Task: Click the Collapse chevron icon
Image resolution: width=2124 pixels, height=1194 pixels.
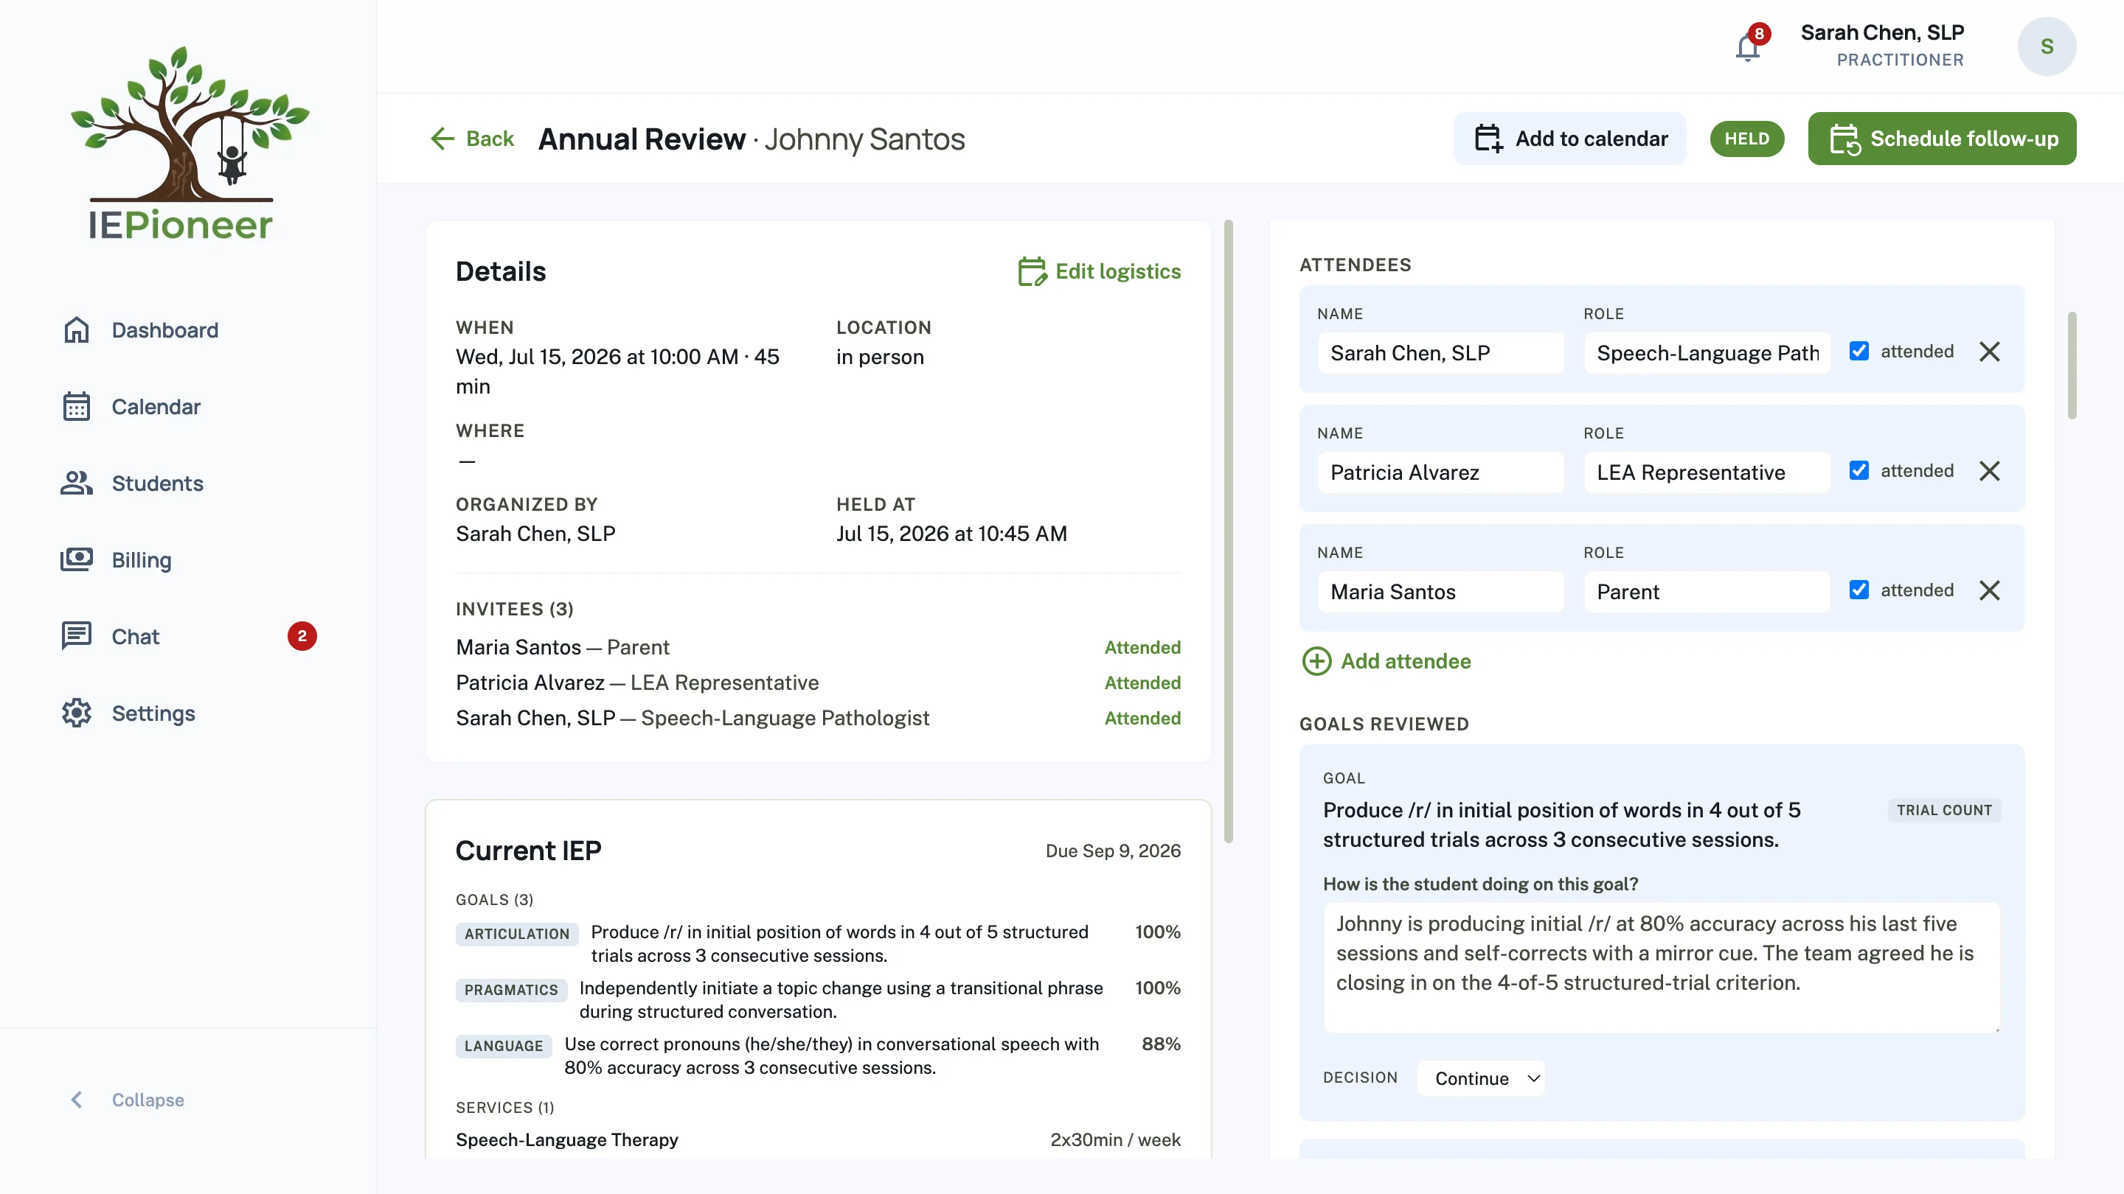Action: 77,1099
